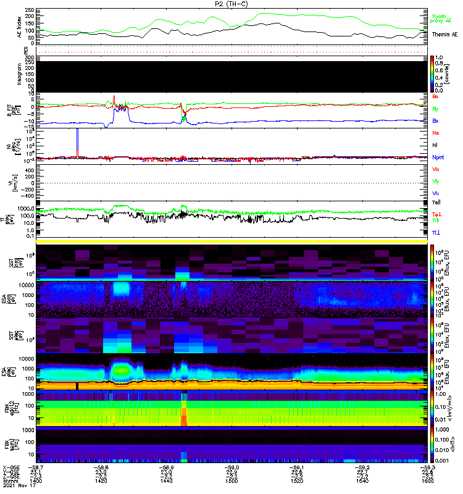Click the 1420 time tick label

[101, 481]
